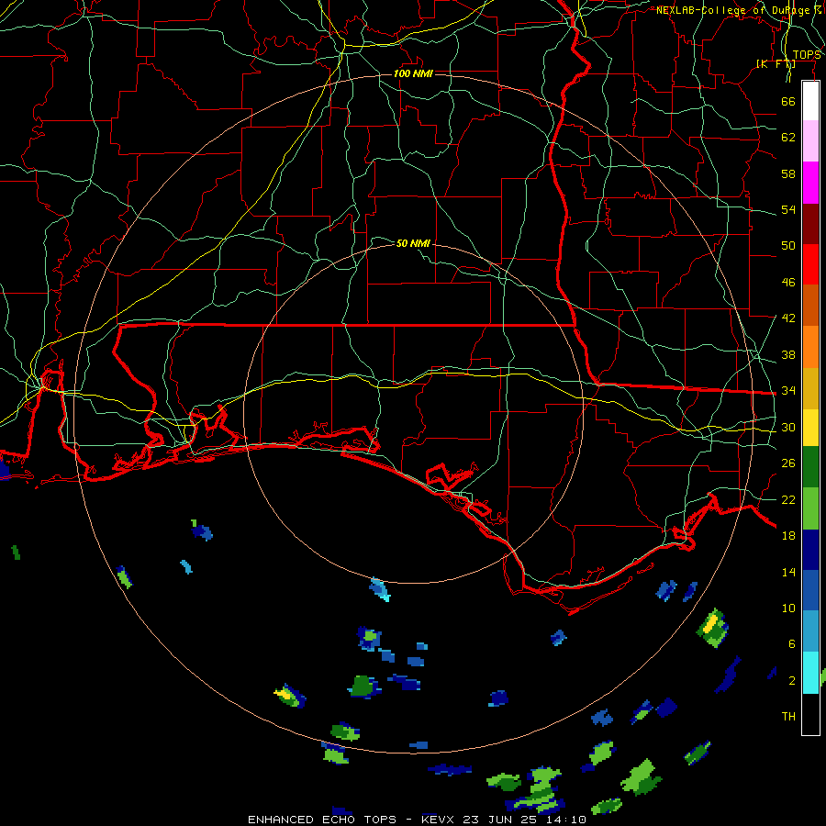Click the 'TH' threshold legend label
The image size is (826, 826).
point(788,716)
